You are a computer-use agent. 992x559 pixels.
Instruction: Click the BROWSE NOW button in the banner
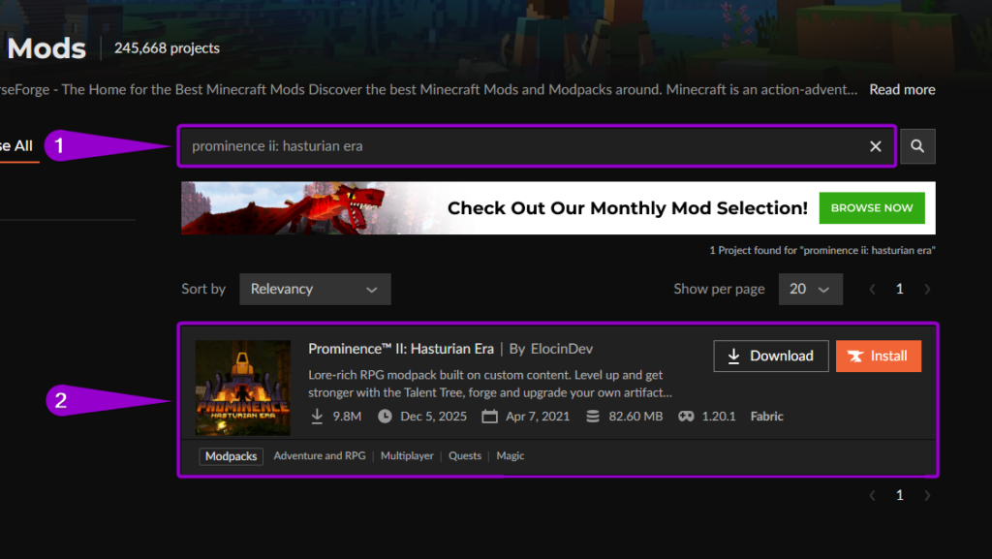click(871, 207)
